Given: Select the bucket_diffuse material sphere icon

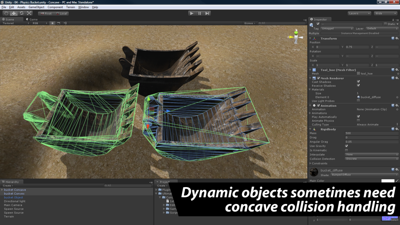Looking at the screenshot, I should [359, 97].
